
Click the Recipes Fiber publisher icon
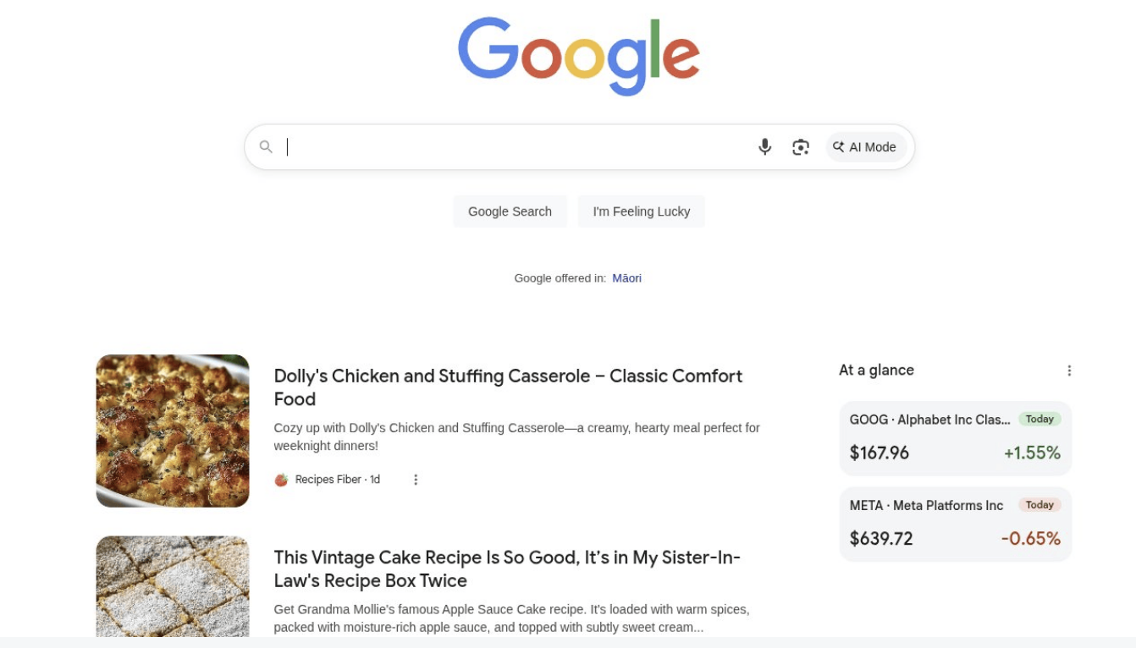[x=281, y=479]
